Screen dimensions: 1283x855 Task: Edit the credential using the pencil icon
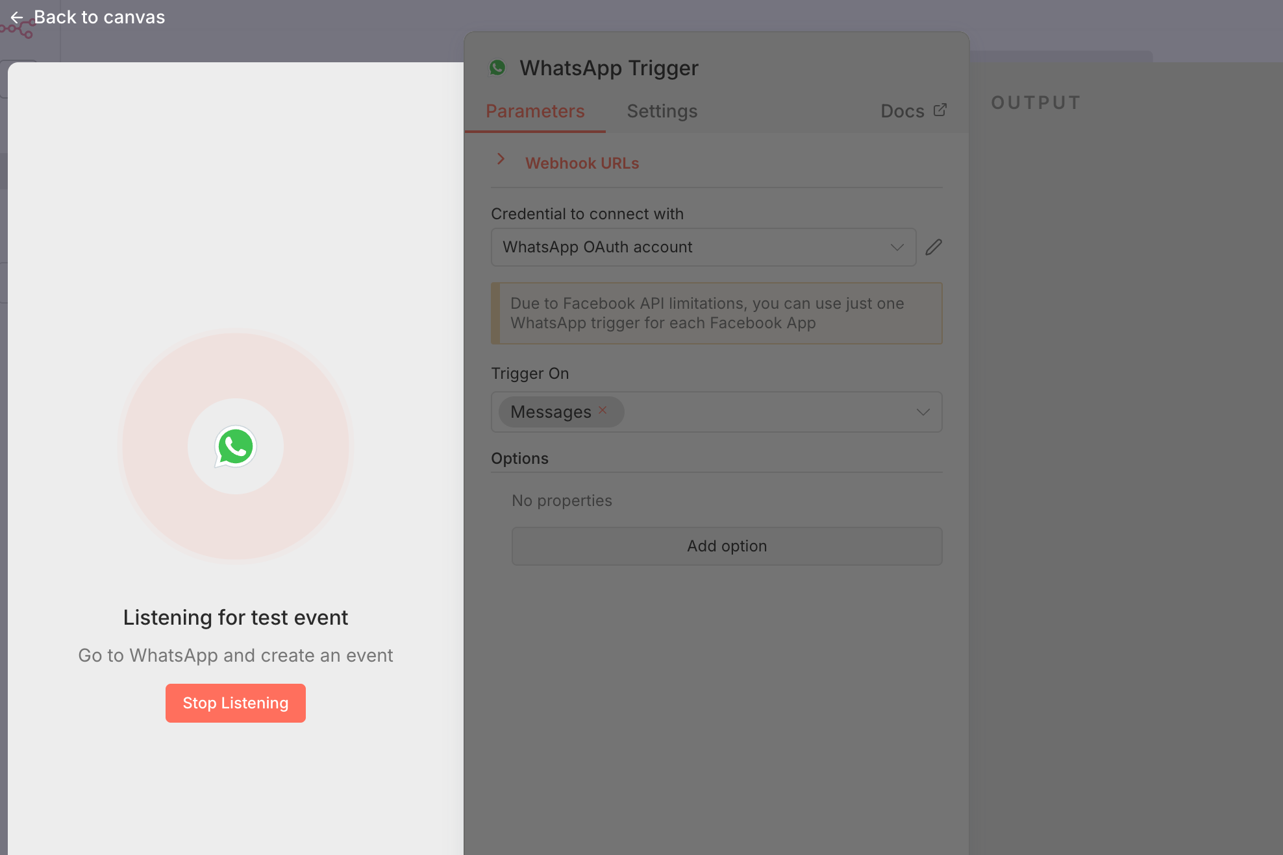[934, 247]
